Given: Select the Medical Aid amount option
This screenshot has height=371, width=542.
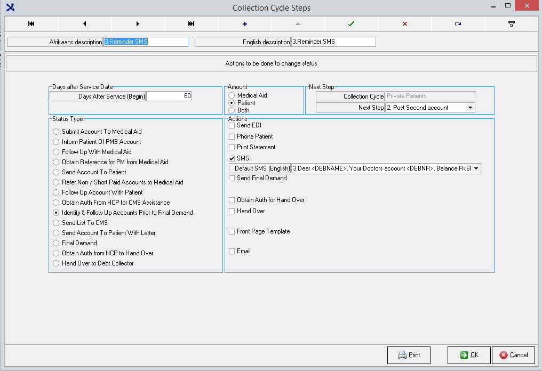Looking at the screenshot, I should click(232, 95).
